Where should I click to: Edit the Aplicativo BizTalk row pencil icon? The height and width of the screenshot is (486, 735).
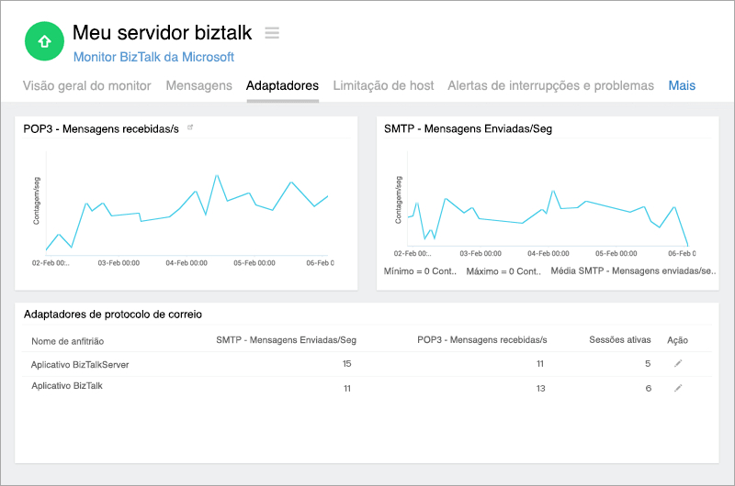pyautogui.click(x=678, y=388)
